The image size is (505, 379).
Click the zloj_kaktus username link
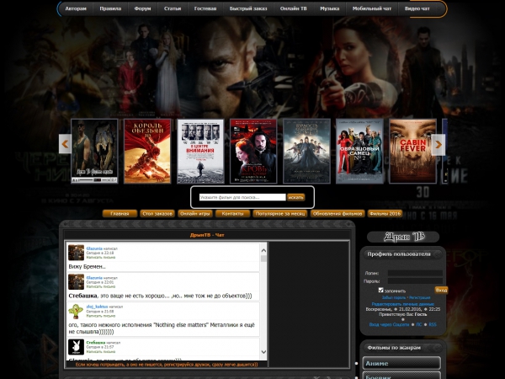(97, 307)
